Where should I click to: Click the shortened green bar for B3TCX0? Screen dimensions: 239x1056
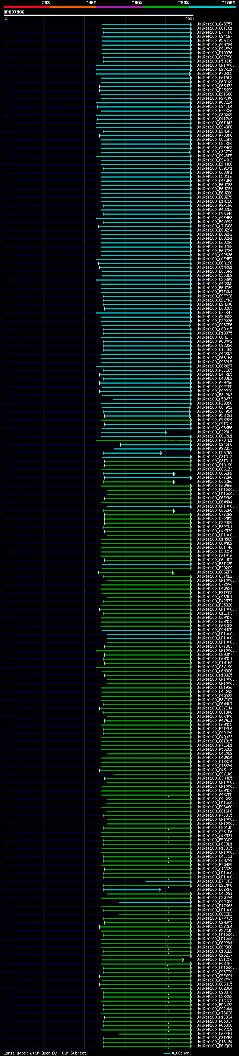(x=143, y=960)
